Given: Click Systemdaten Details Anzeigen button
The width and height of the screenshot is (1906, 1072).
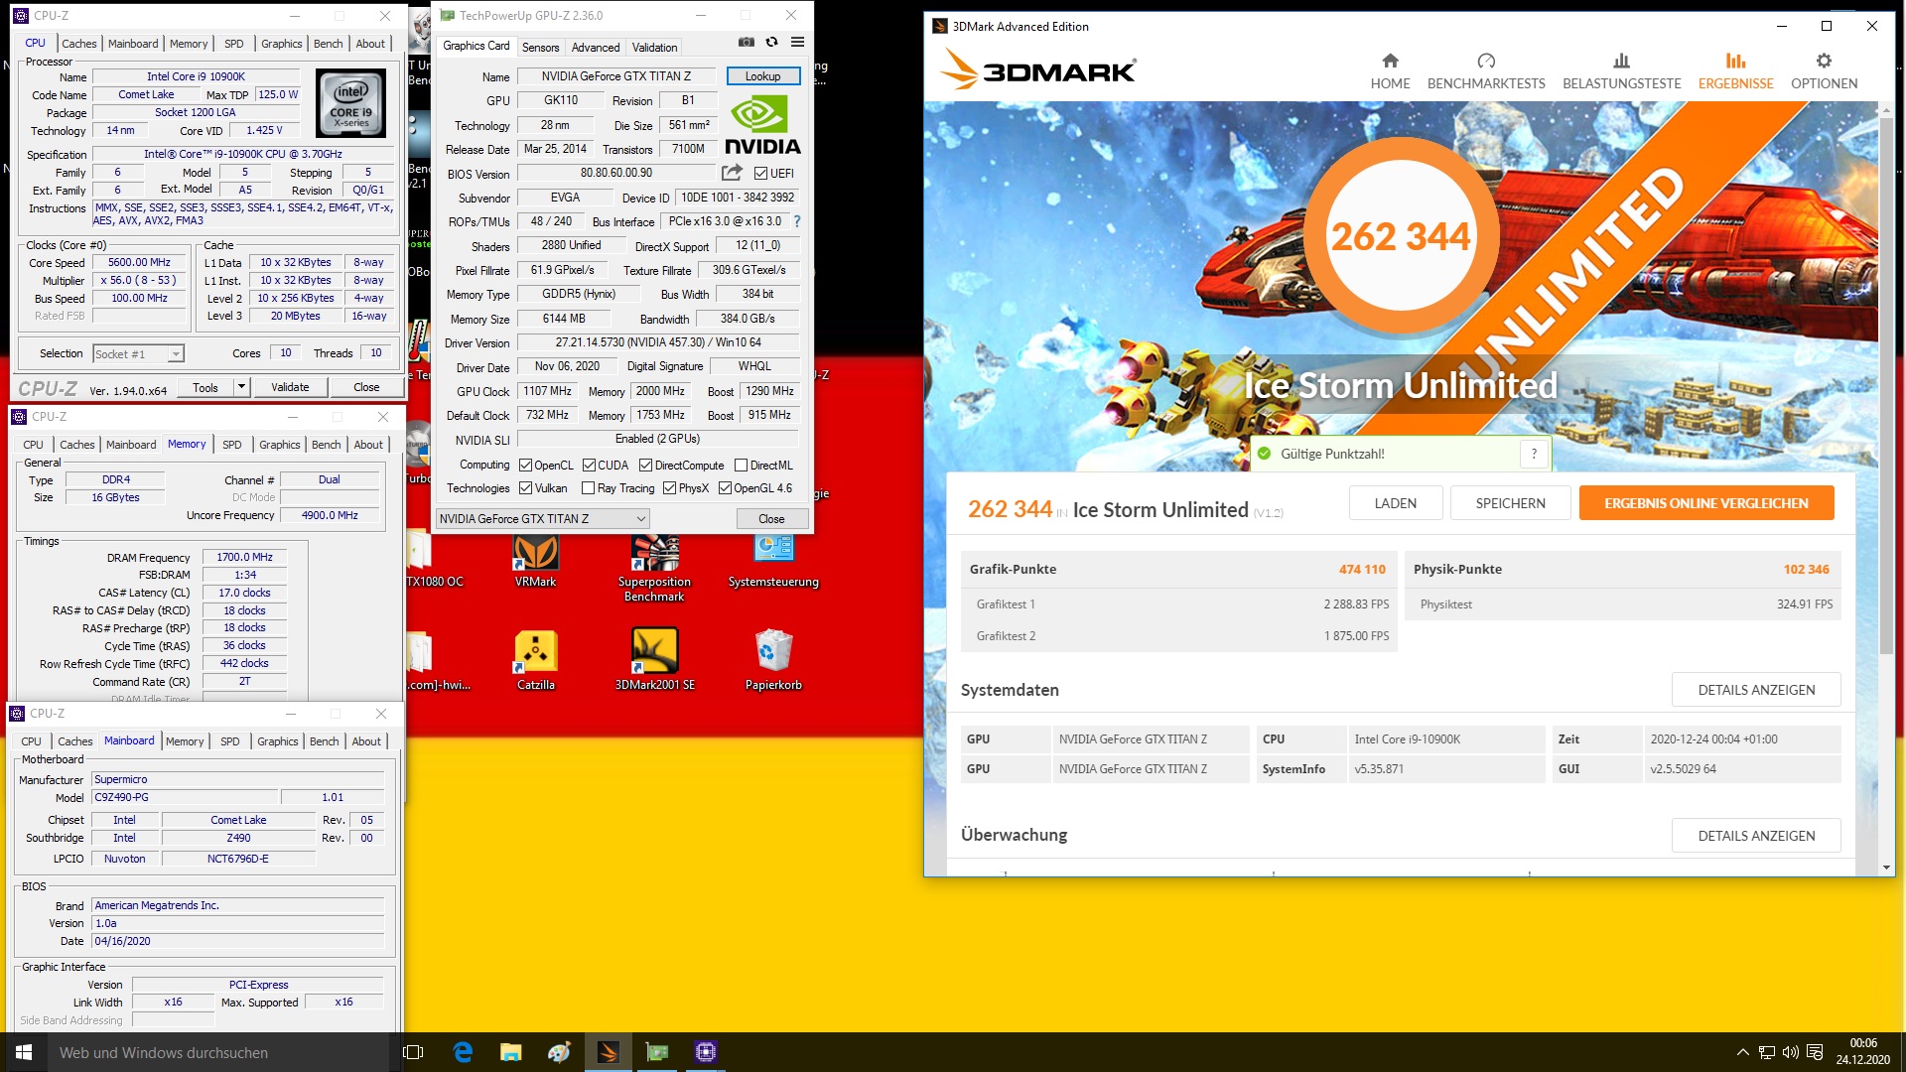Looking at the screenshot, I should pos(1756,690).
